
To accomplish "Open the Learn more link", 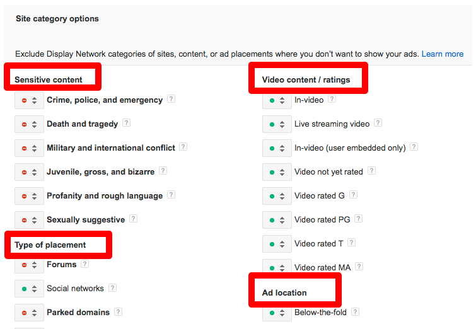I will pos(443,54).
